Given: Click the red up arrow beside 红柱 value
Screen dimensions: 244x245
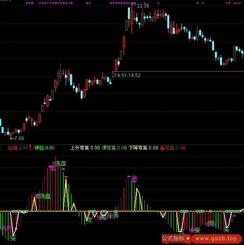Looking at the screenshot, I should (x=30, y=147).
